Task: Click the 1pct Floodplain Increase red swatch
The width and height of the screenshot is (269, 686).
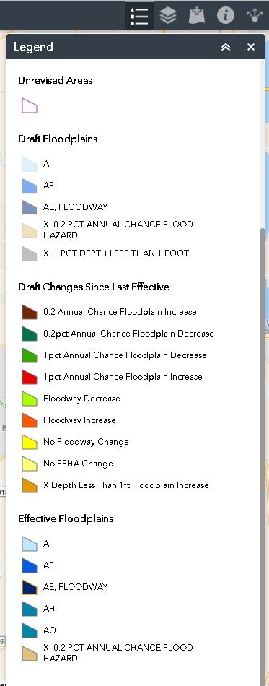Action: (30, 377)
